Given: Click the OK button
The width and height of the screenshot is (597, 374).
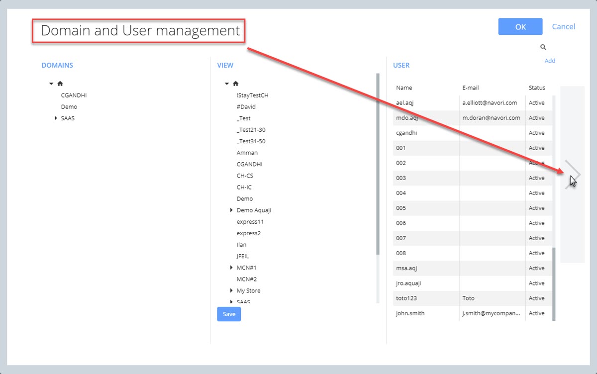Looking at the screenshot, I should (520, 27).
